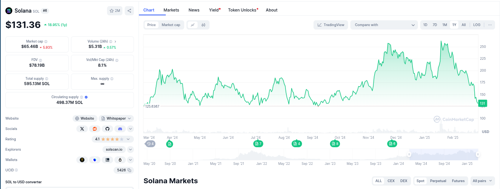Screen dimensions: 500x189
Task: Click the share icon next to watchlist
Action: [x=129, y=11]
